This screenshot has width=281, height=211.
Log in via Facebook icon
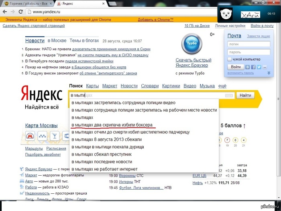pos(253,67)
